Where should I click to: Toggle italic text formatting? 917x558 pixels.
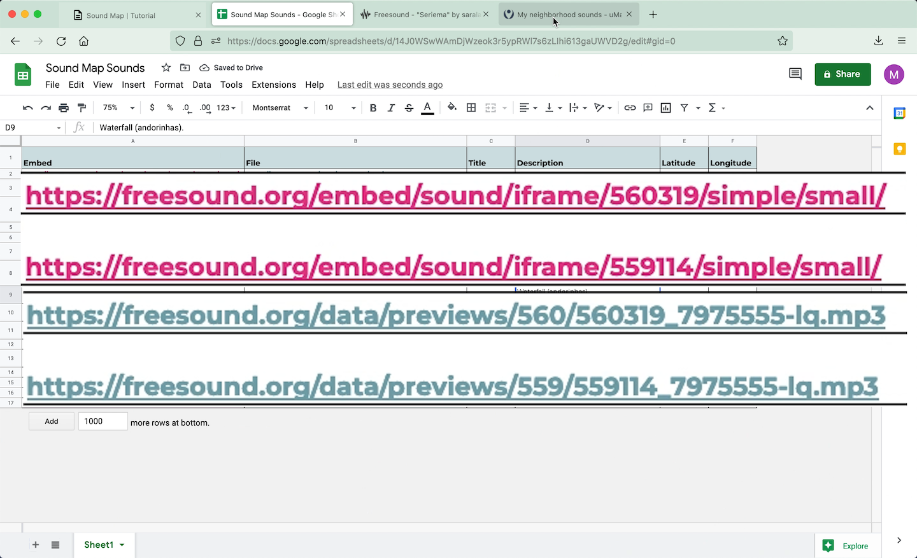tap(391, 108)
